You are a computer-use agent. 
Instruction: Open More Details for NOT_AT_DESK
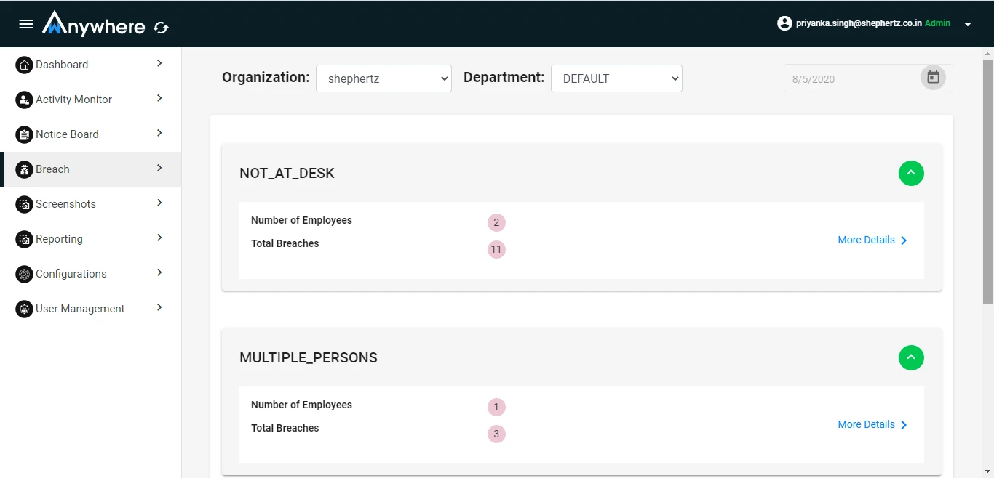(873, 240)
